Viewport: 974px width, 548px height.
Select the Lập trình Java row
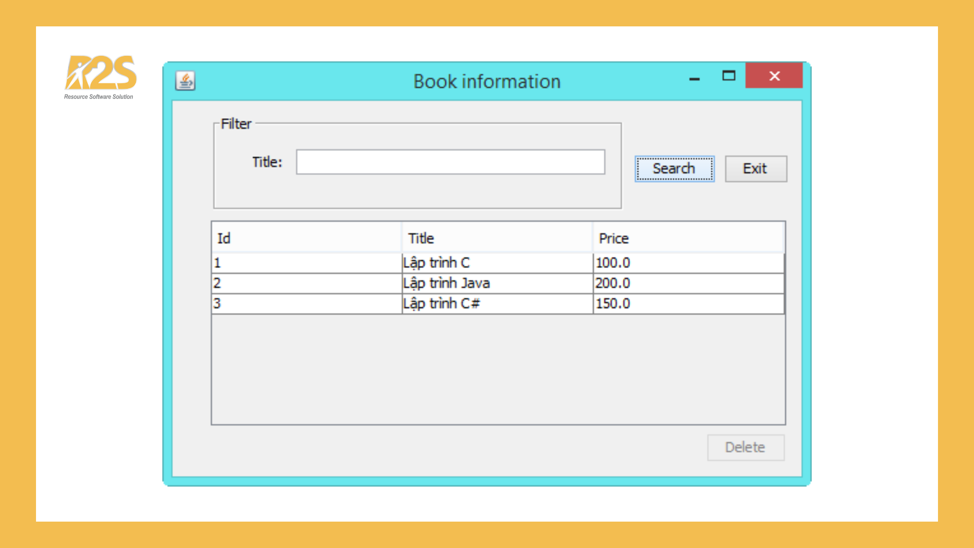click(x=497, y=283)
